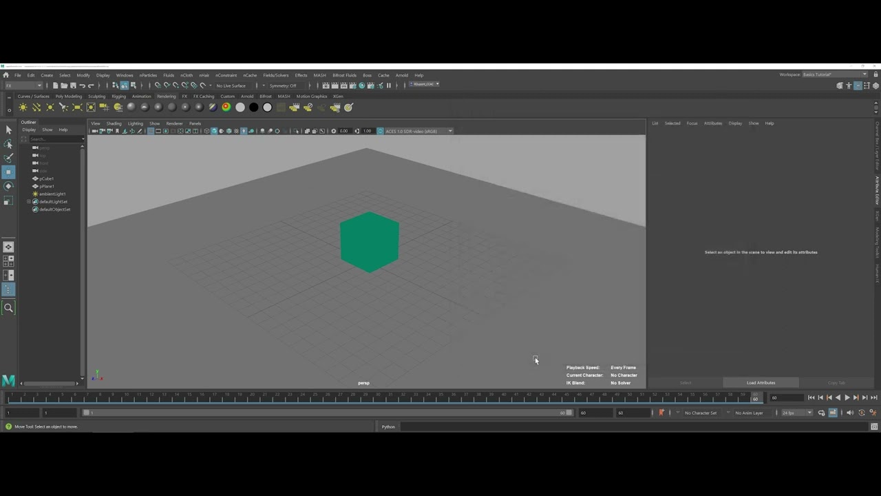Open the 24 fps frame rate dropdown

tap(796, 413)
